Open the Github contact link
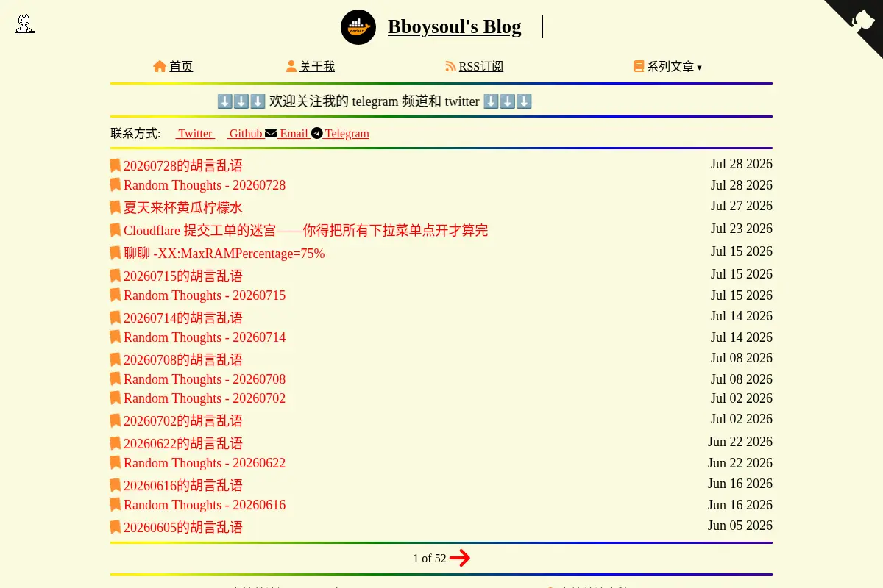883x588 pixels. coord(245,133)
